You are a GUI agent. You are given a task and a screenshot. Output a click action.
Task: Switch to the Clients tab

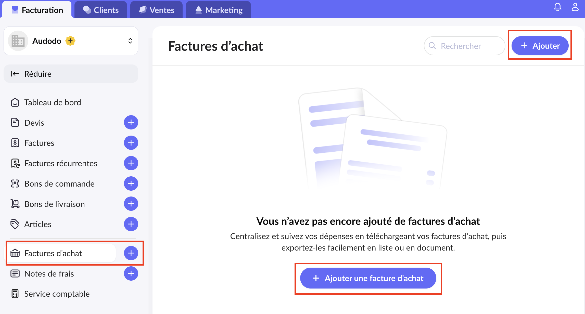tap(101, 10)
